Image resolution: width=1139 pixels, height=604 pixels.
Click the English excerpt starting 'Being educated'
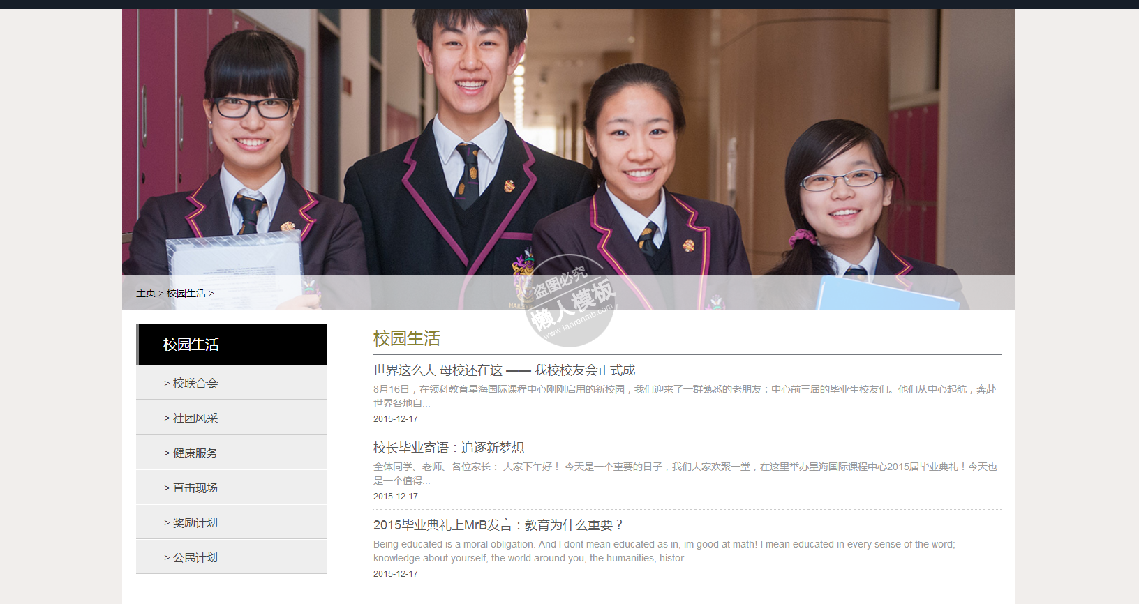663,551
